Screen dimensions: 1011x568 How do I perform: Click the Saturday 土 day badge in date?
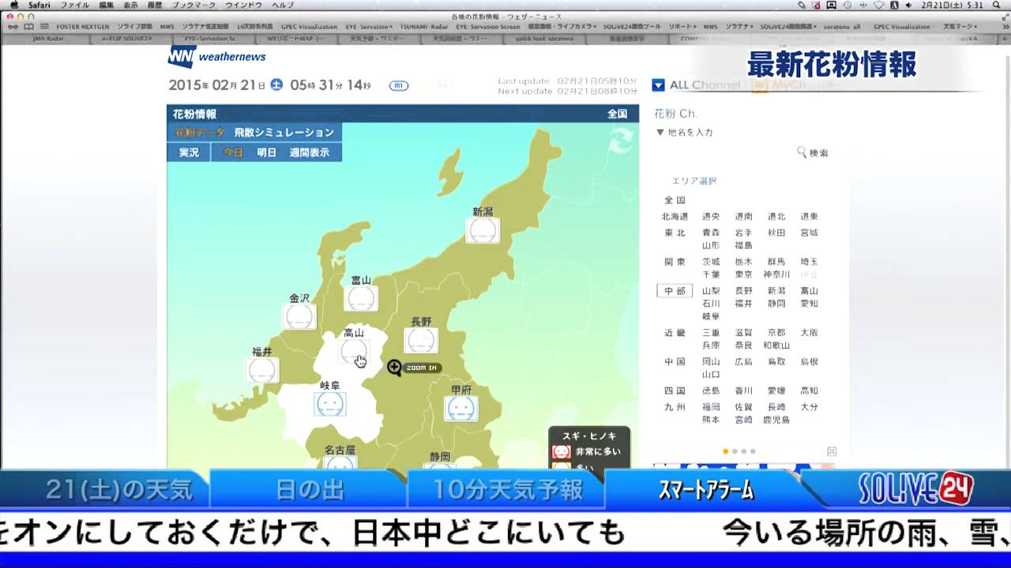pos(276,85)
